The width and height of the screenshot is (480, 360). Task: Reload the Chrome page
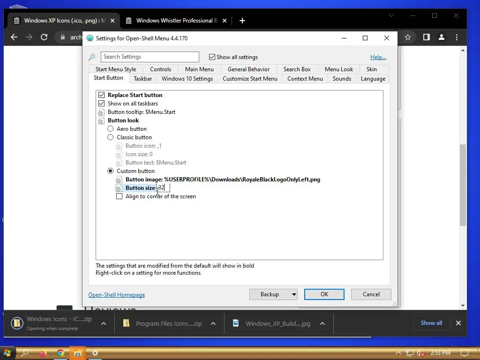click(x=44, y=37)
